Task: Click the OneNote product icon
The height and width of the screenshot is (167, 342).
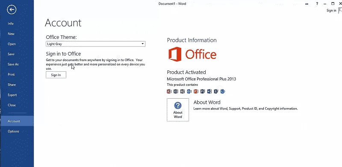Action: (x=183, y=91)
